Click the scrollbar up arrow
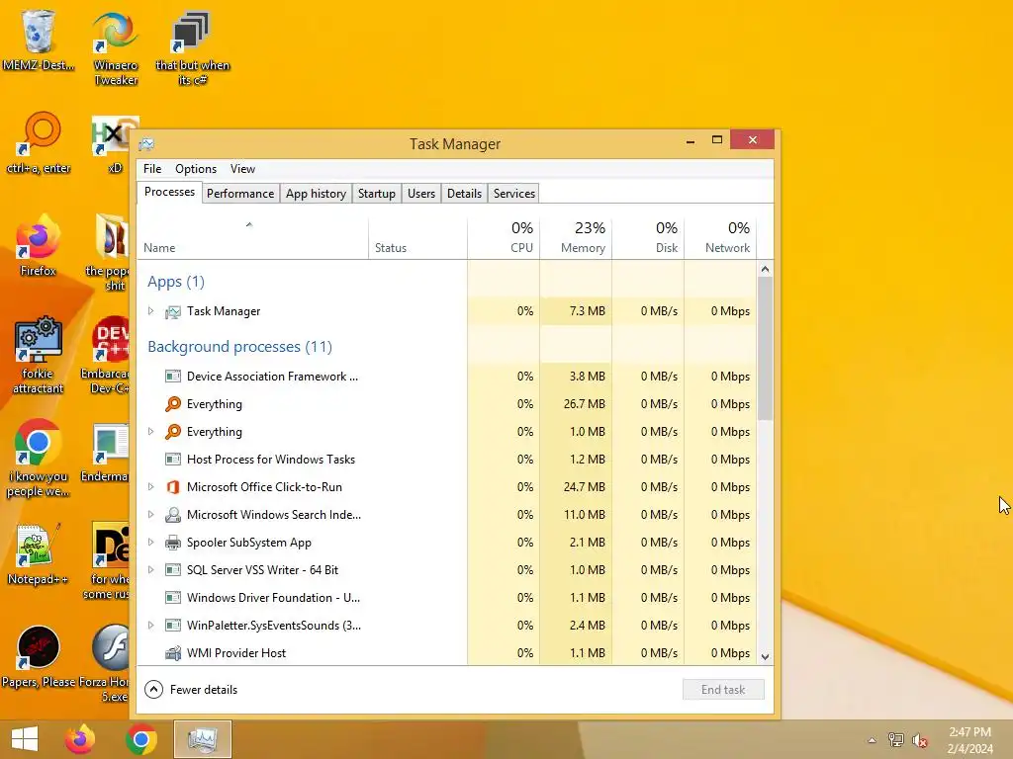 [765, 269]
